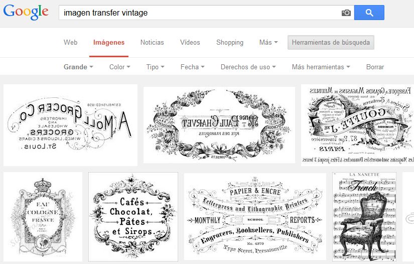Screen dimensions: 414x264
Task: Open the A Moll Grocer Co. mirrored image
Action: [x=70, y=125]
